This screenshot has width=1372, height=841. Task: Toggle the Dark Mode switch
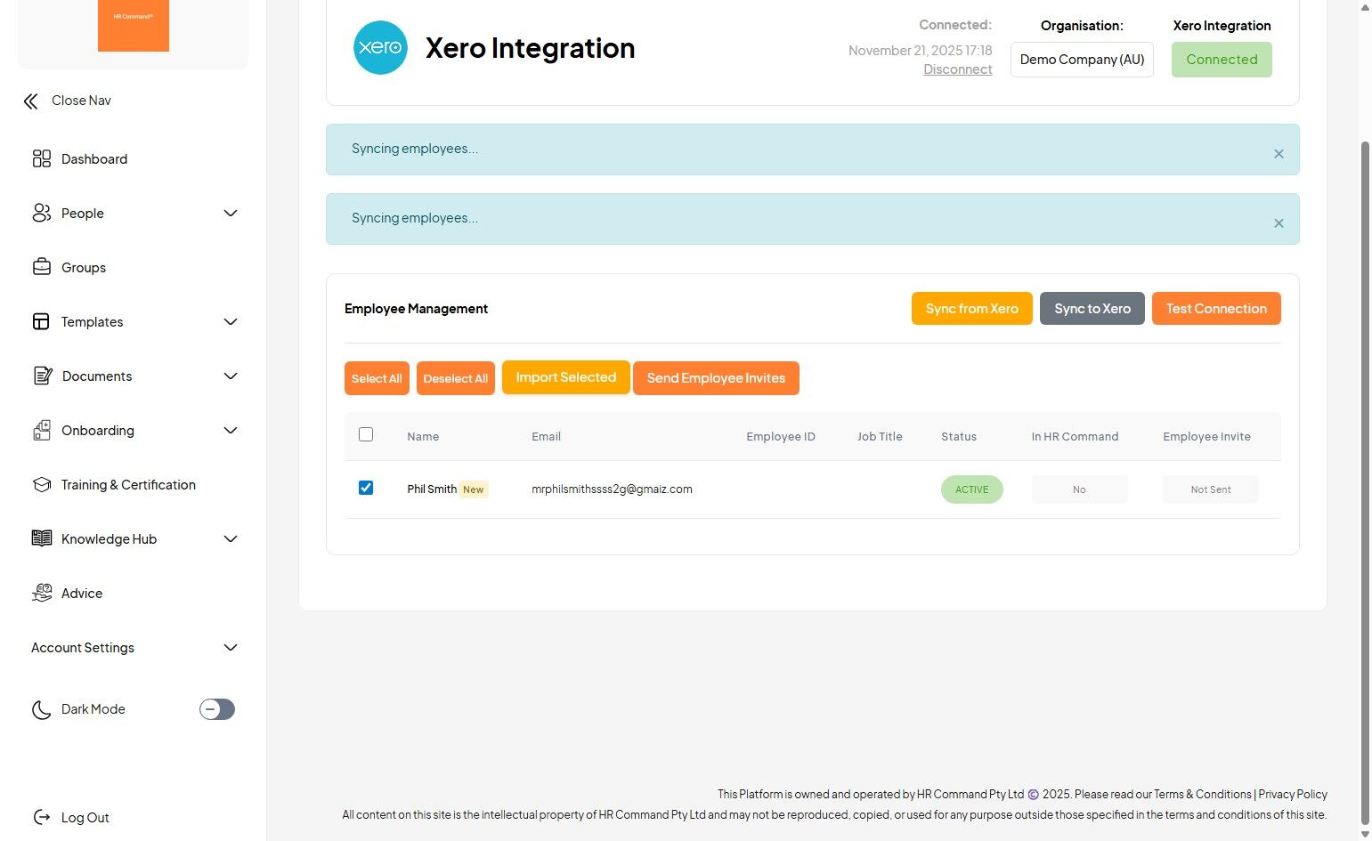tap(217, 709)
